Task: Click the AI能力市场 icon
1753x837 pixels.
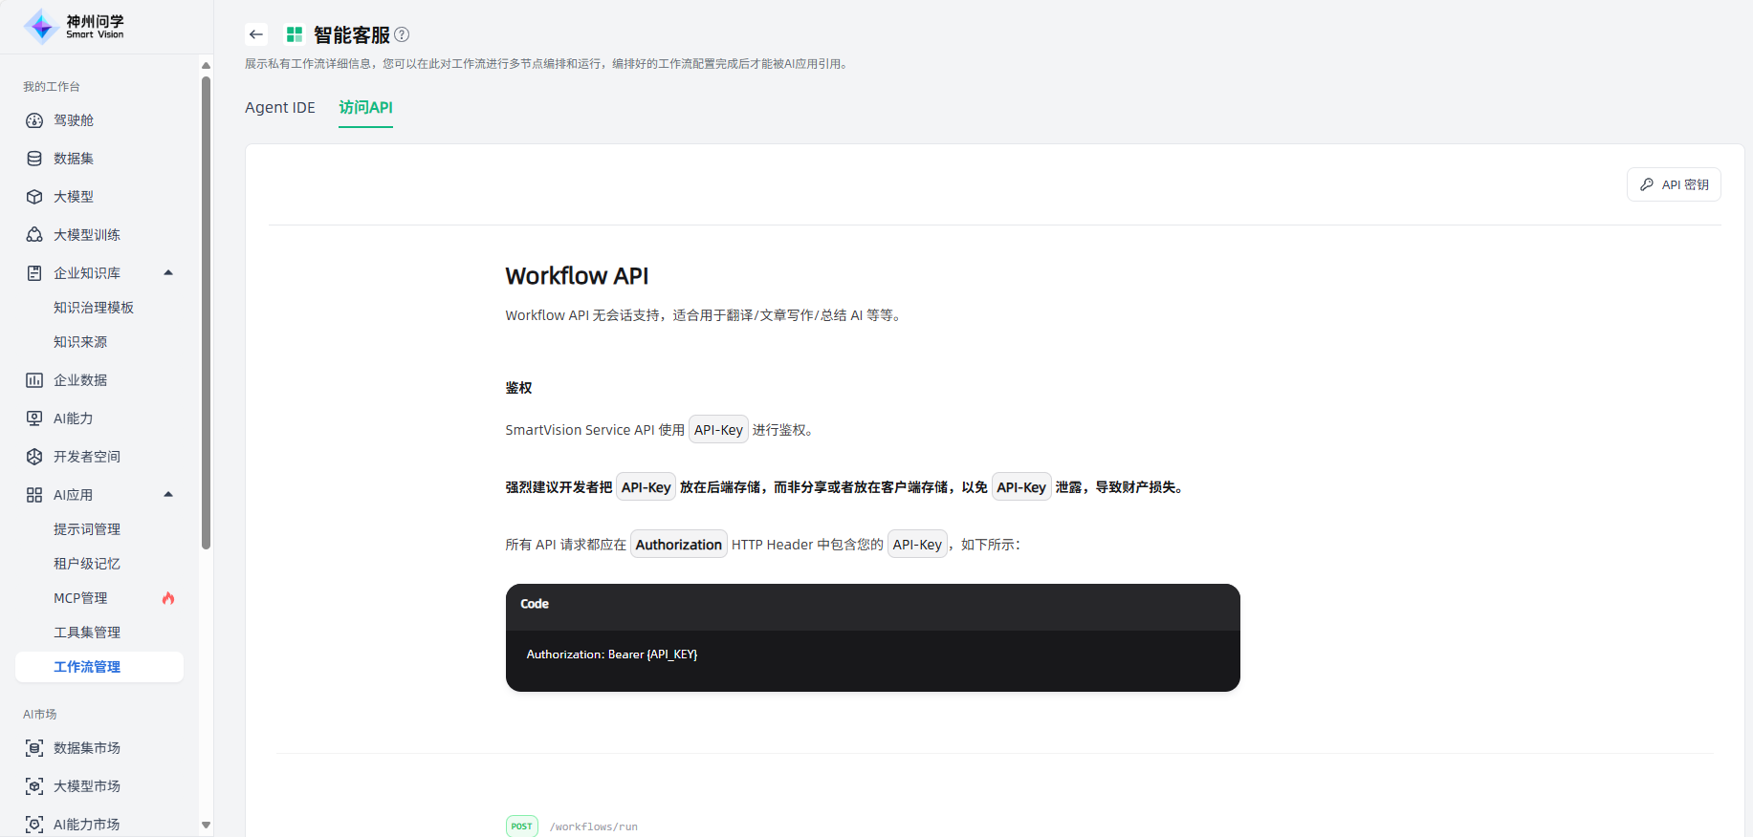Action: point(34,825)
